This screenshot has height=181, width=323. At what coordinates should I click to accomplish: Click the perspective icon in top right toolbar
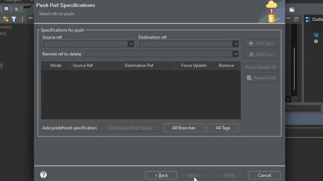(x=292, y=10)
